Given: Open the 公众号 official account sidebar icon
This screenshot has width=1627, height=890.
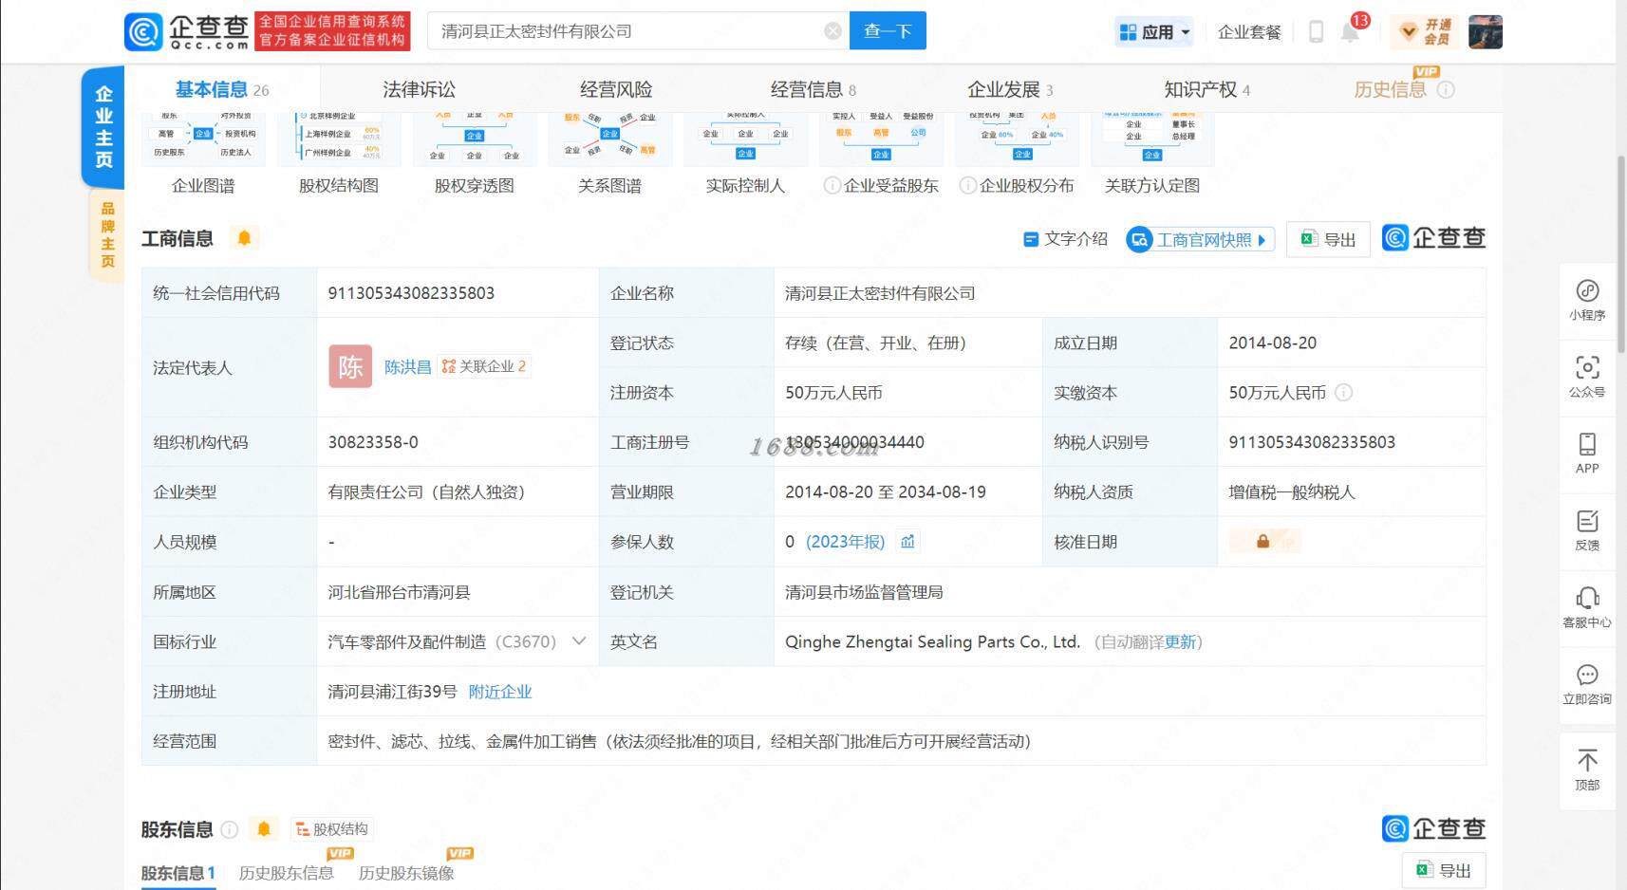Looking at the screenshot, I should (x=1587, y=377).
